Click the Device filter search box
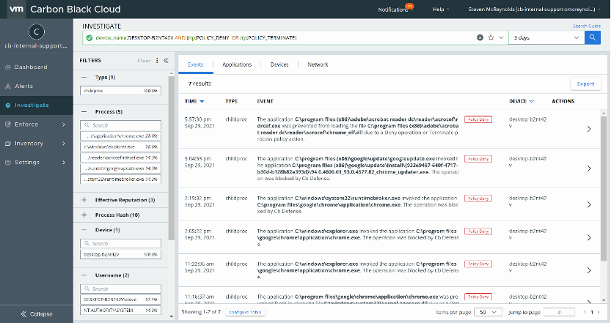Screen dimensions: 611x323 (120, 244)
